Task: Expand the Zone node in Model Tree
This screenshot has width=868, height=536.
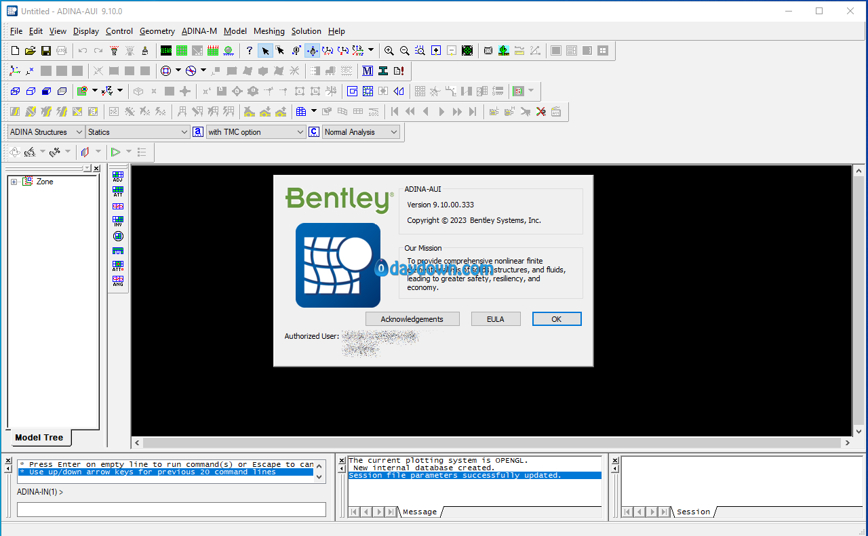Action: (x=14, y=182)
